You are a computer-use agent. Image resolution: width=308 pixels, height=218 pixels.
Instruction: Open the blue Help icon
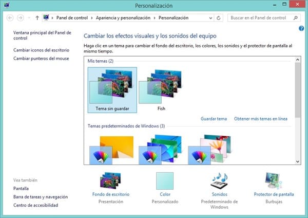(x=301, y=28)
